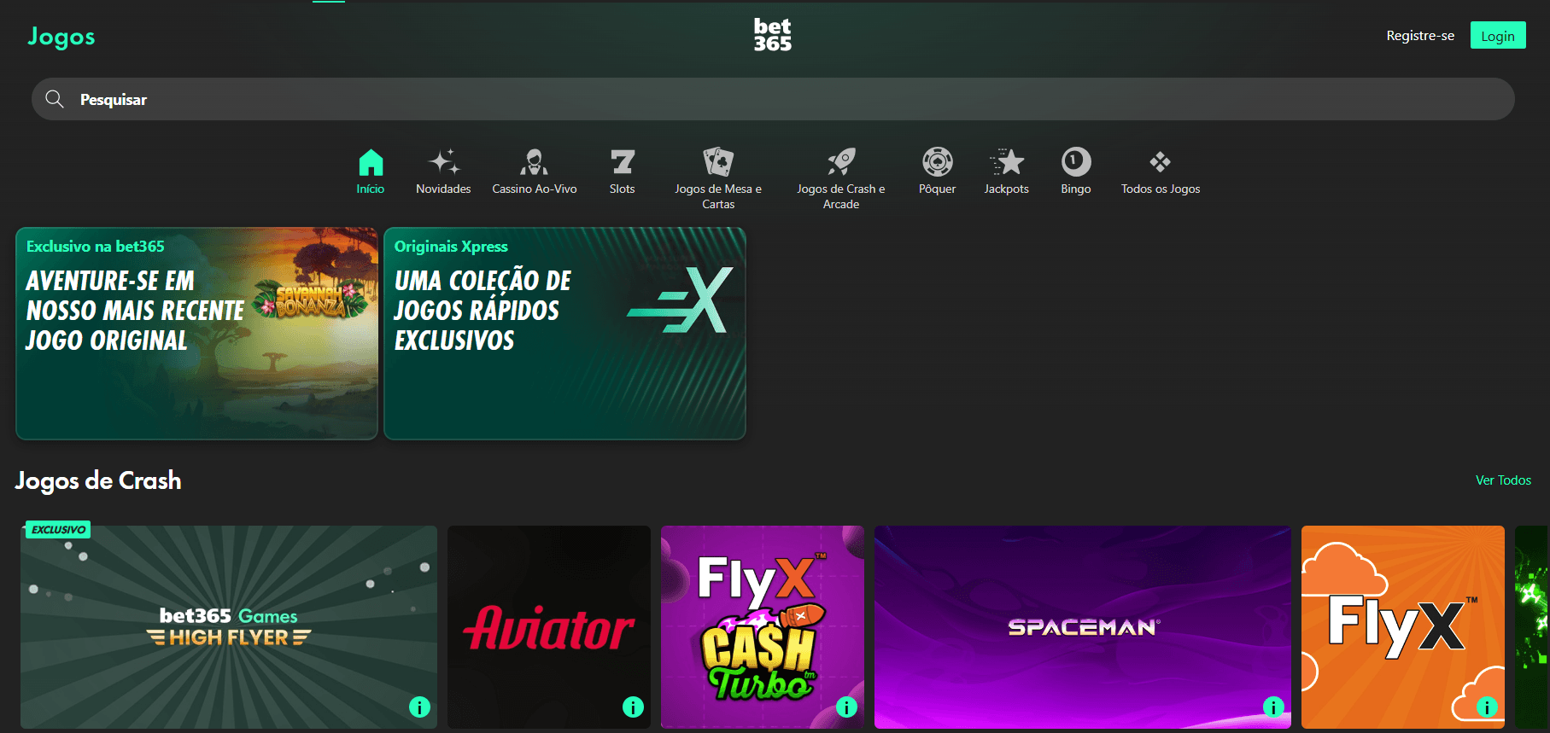1550x733 pixels.
Task: Launch the Spaceman game tile
Action: (x=1083, y=627)
